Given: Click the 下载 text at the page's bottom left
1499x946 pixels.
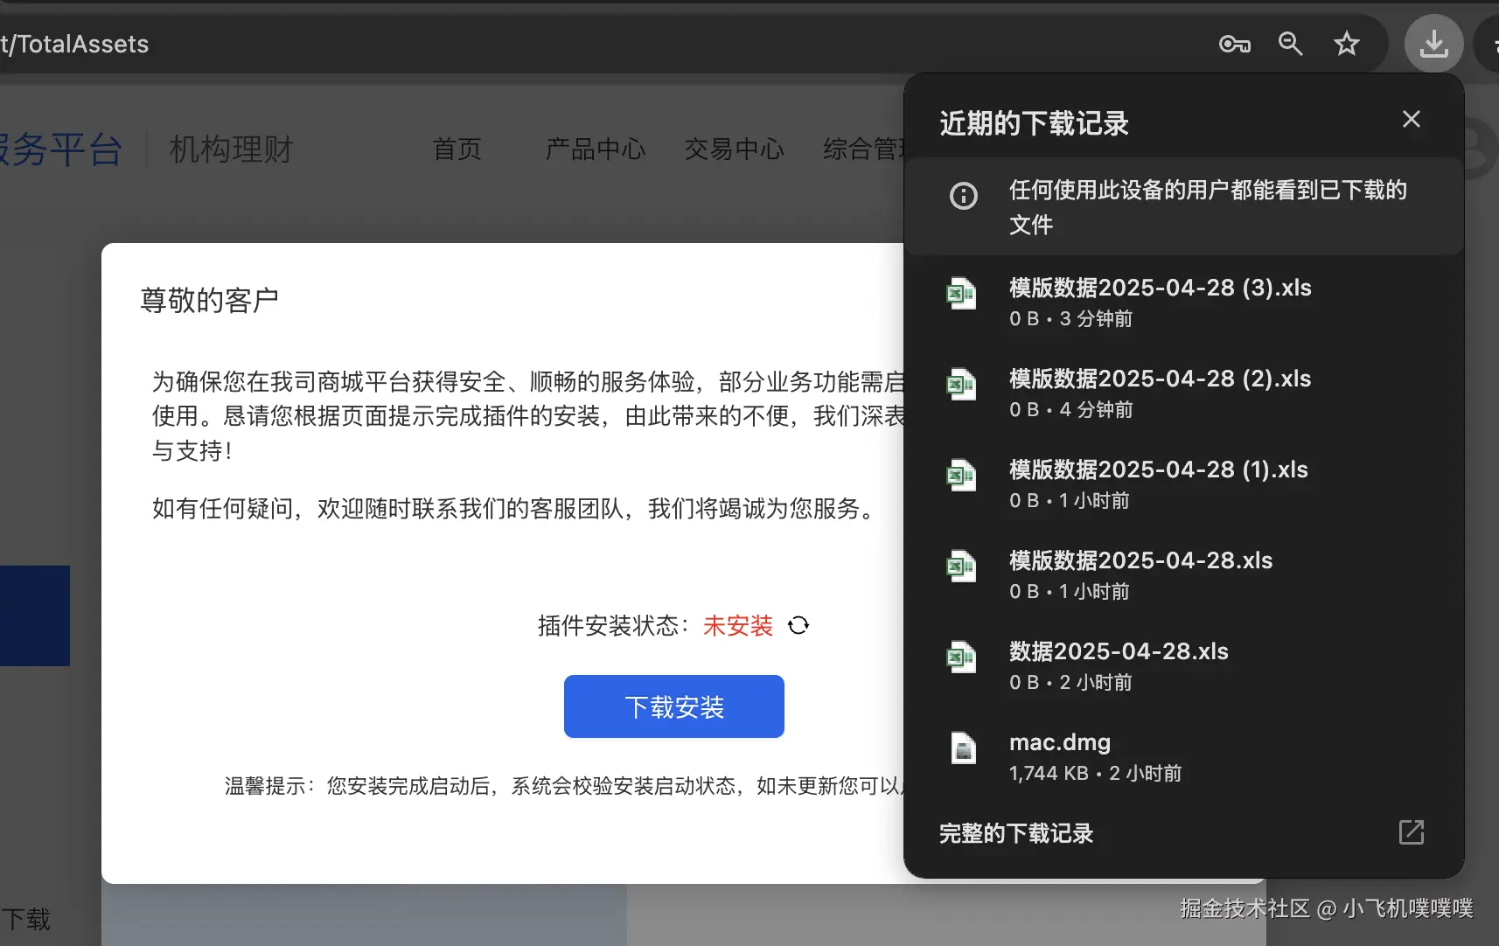Looking at the screenshot, I should click(25, 919).
